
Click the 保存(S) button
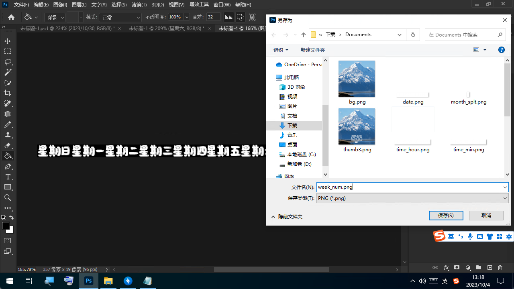[x=446, y=216]
